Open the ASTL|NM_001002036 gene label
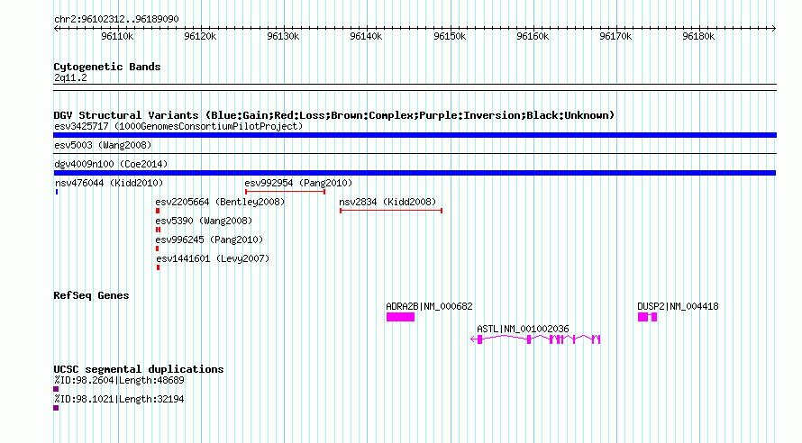Screen dimensions: 802x443 tap(523, 329)
